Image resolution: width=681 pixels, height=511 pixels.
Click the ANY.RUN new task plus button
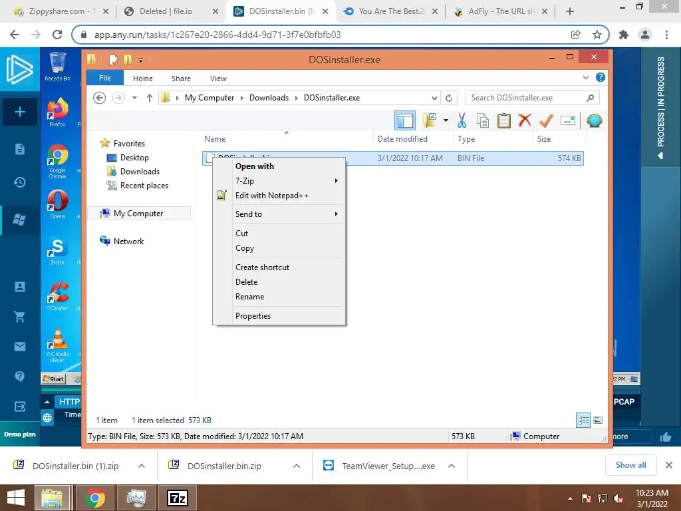pyautogui.click(x=20, y=112)
